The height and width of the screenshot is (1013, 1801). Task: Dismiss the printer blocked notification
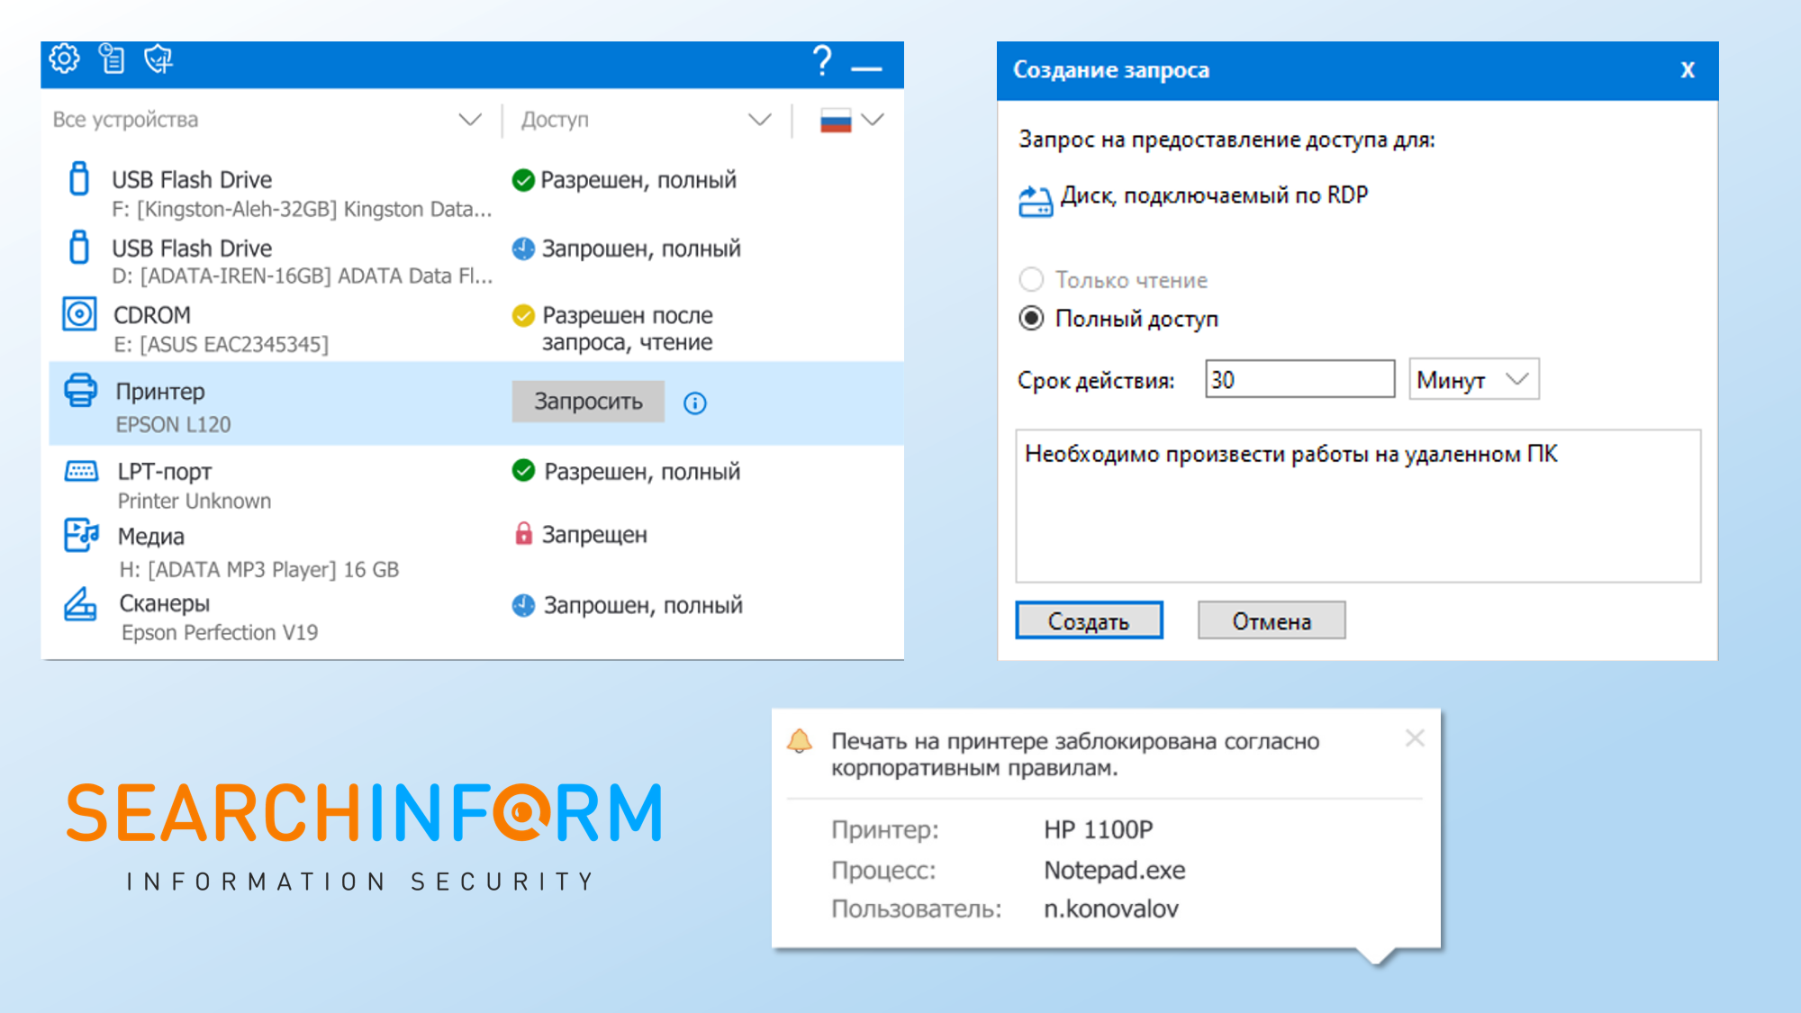pyautogui.click(x=1415, y=738)
